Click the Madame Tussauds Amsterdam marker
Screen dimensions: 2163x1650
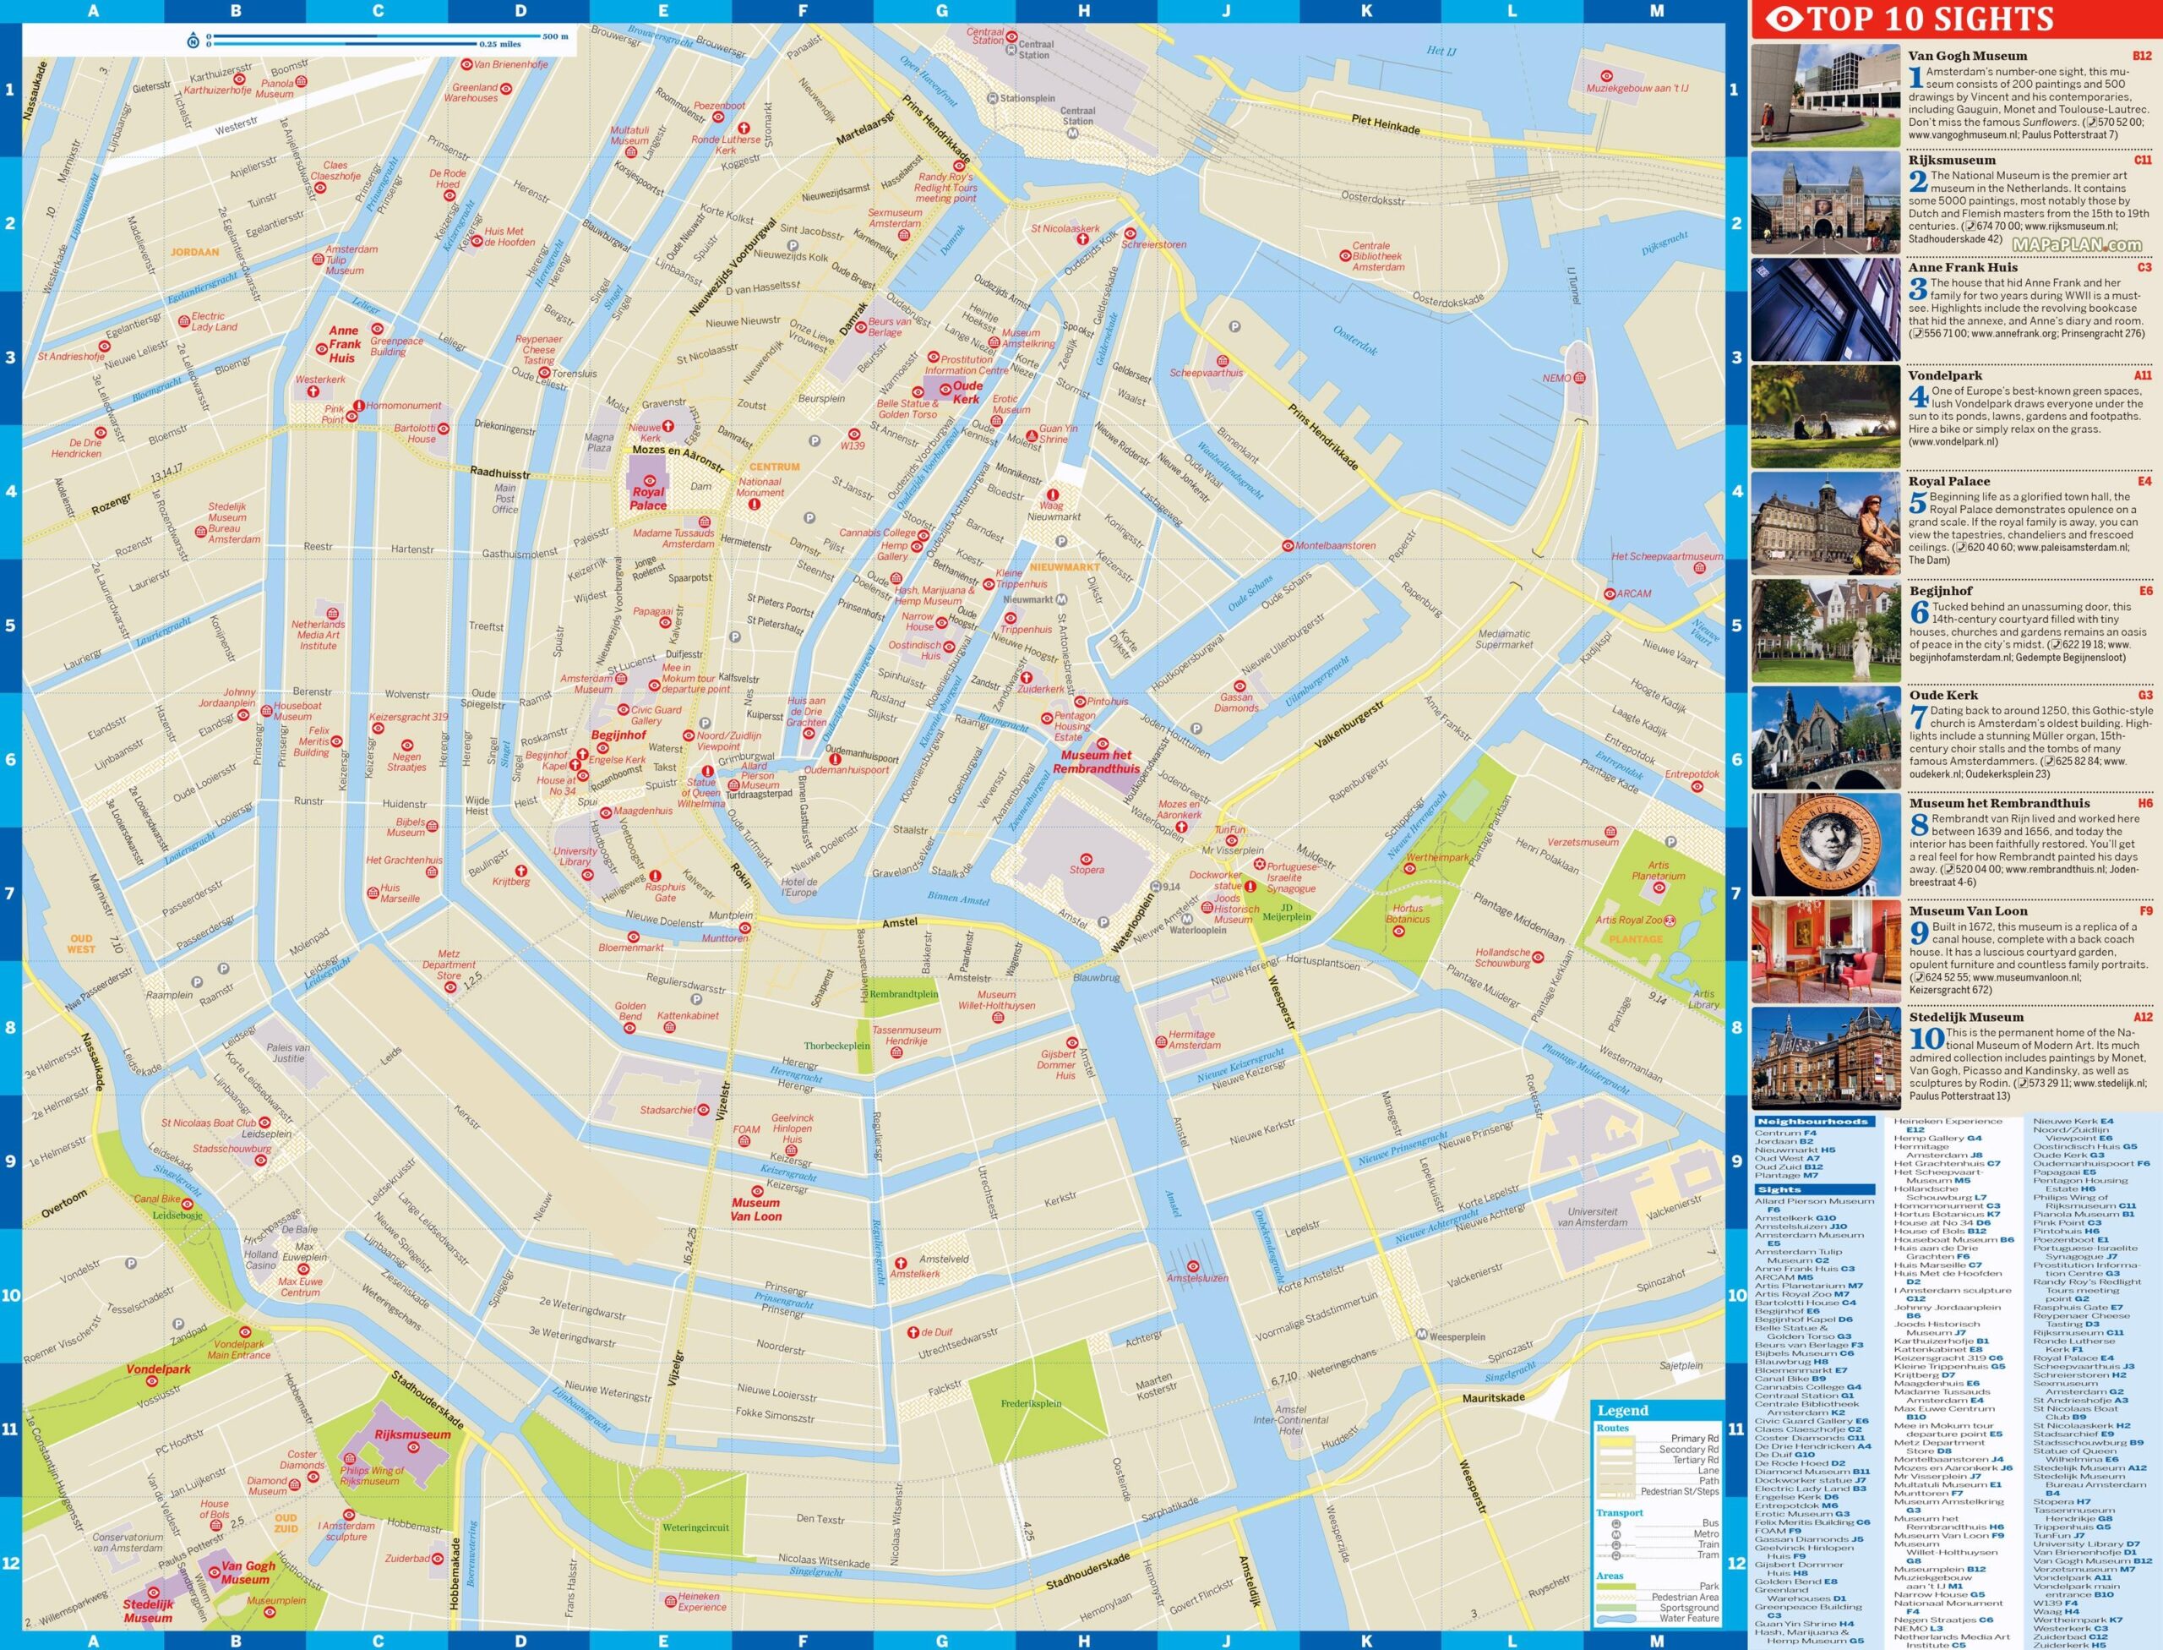[x=705, y=522]
